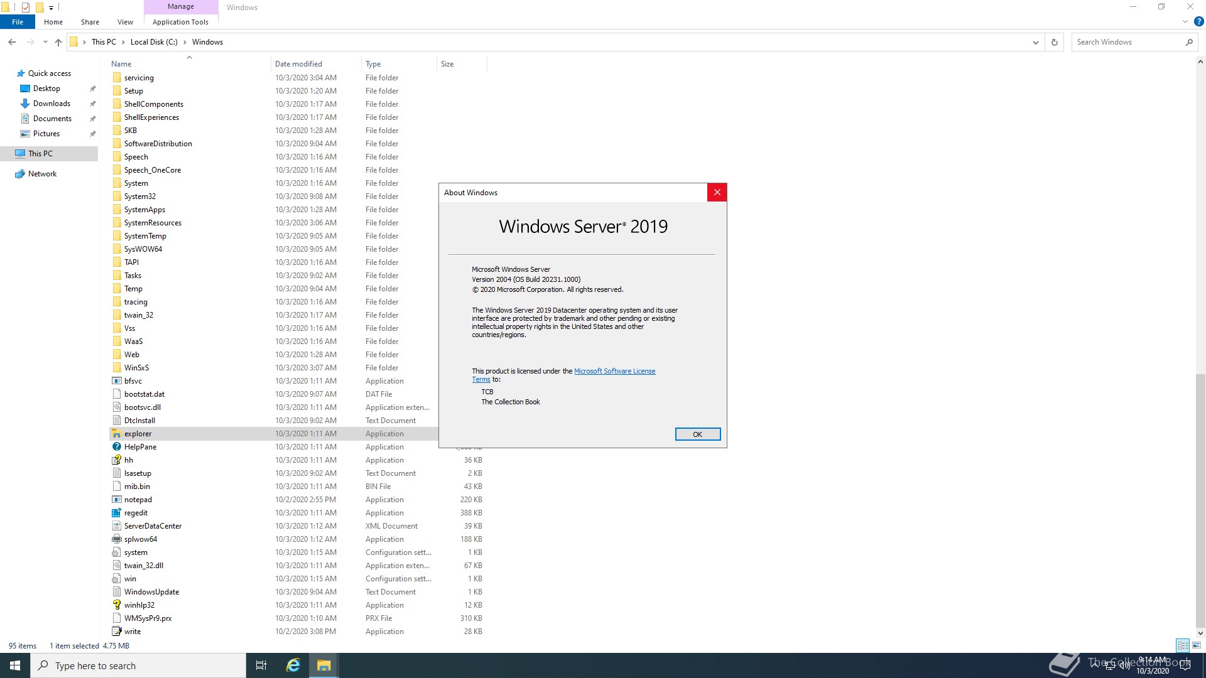Open the Windows Start menu

pos(15,665)
